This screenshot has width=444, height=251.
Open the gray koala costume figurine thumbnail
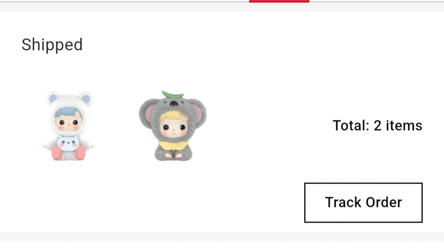pyautogui.click(x=173, y=126)
